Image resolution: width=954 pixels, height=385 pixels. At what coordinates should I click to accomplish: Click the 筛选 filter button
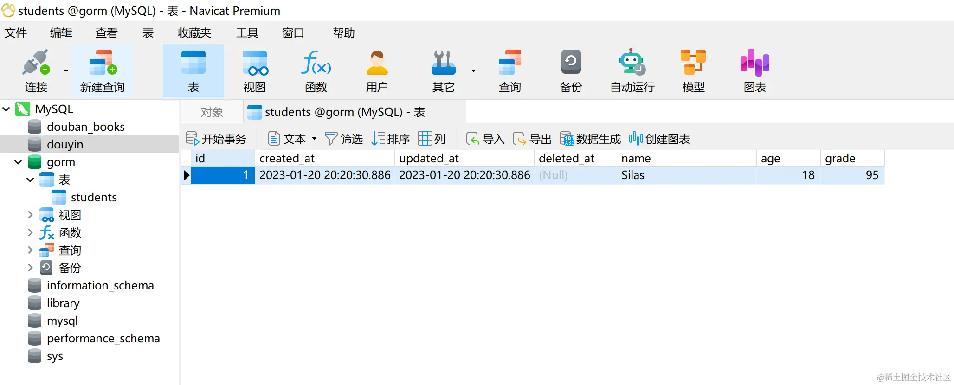pos(343,139)
